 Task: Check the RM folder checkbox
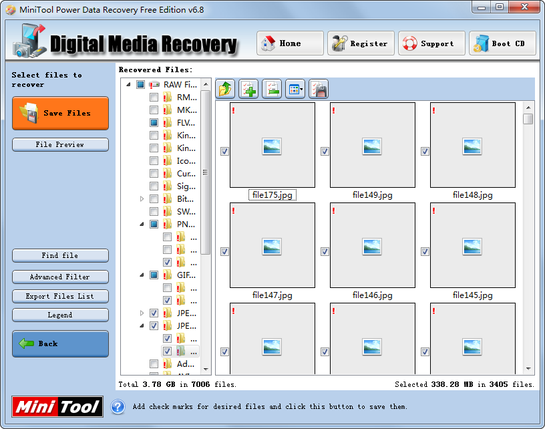(154, 98)
